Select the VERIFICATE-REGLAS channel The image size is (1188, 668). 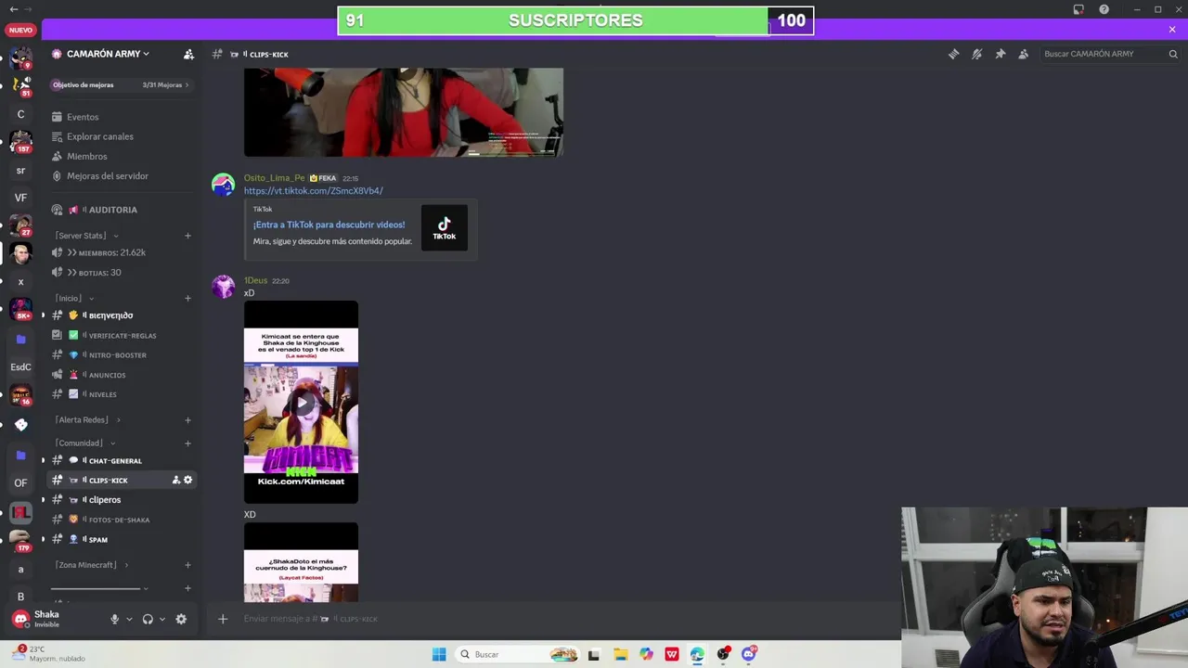tap(122, 335)
